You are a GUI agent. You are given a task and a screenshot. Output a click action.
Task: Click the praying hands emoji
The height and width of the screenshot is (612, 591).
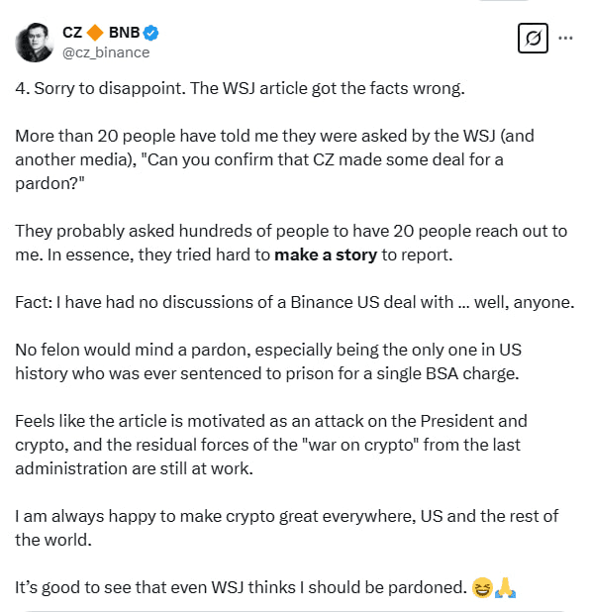tap(505, 587)
